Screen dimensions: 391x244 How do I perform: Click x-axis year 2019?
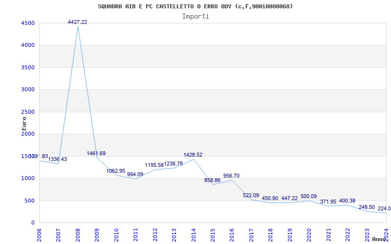click(290, 235)
